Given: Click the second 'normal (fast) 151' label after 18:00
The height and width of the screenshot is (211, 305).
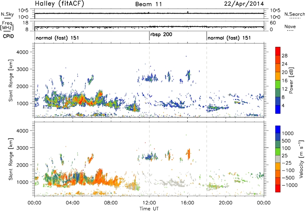Looking at the screenshot, I should tap(229, 38).
